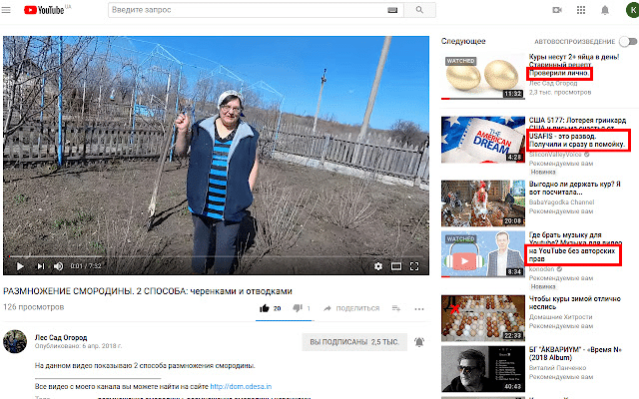Click the 126 просмотров view count
639x399 pixels.
[33, 307]
